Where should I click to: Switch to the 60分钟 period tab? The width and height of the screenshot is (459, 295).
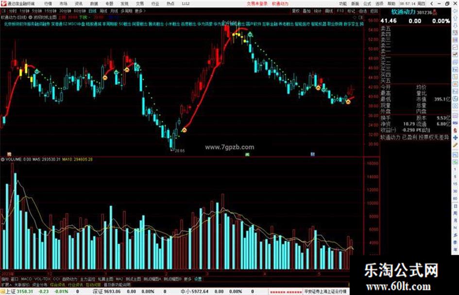click(80, 11)
